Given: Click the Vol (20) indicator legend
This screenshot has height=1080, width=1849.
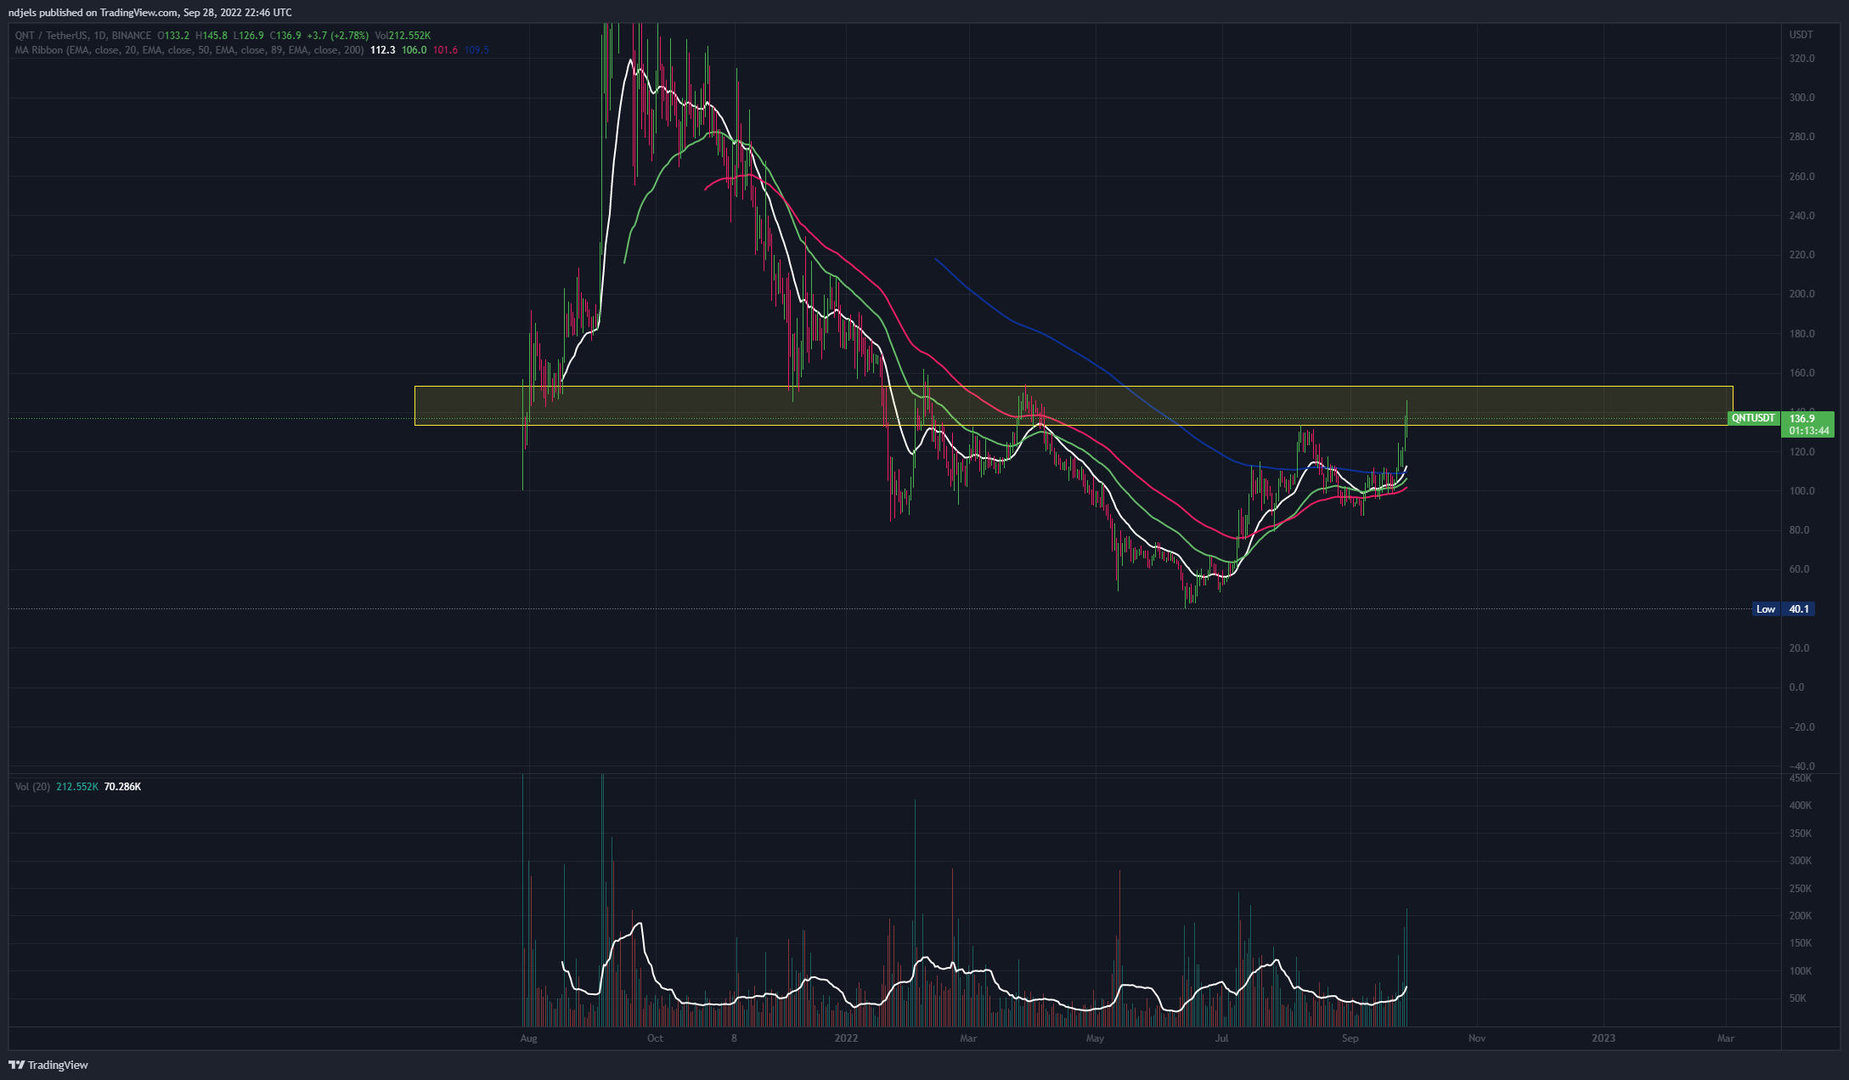Looking at the screenshot, I should (x=32, y=787).
